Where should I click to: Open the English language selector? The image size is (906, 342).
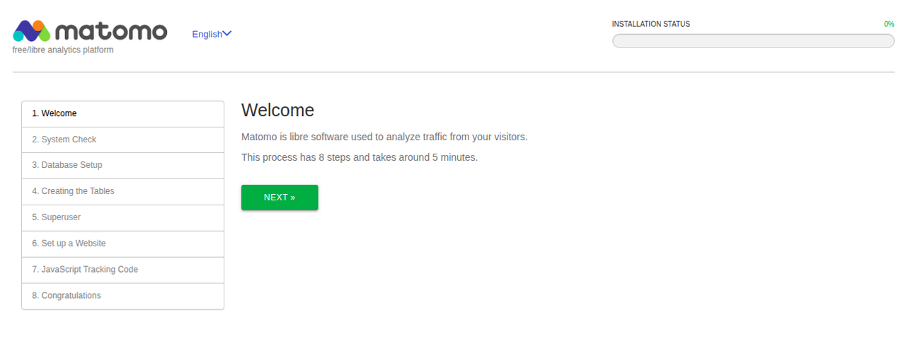tap(207, 34)
